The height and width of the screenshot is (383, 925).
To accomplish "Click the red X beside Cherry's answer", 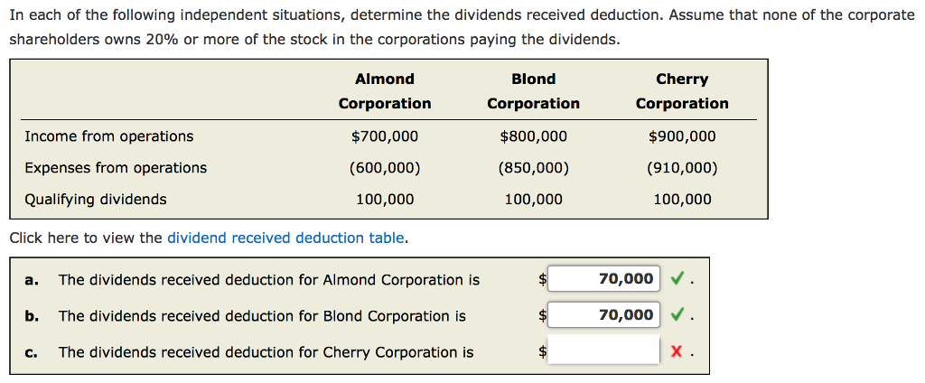I will coord(677,352).
